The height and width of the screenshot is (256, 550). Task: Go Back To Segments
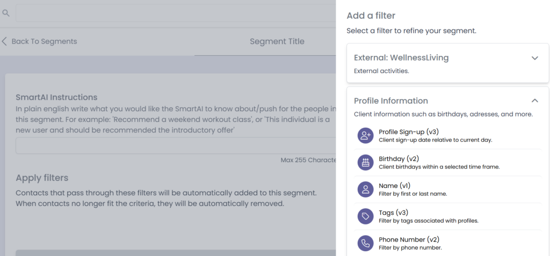tap(44, 41)
